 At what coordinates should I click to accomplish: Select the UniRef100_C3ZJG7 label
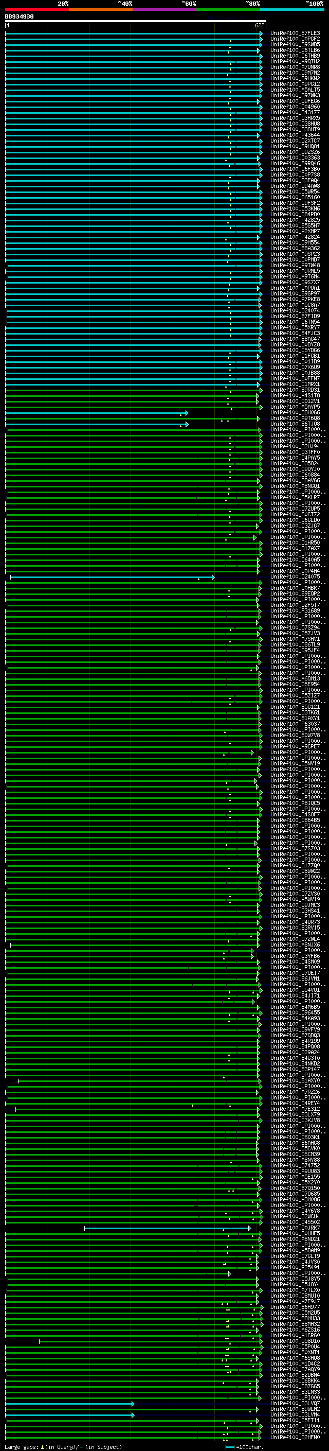[295, 526]
